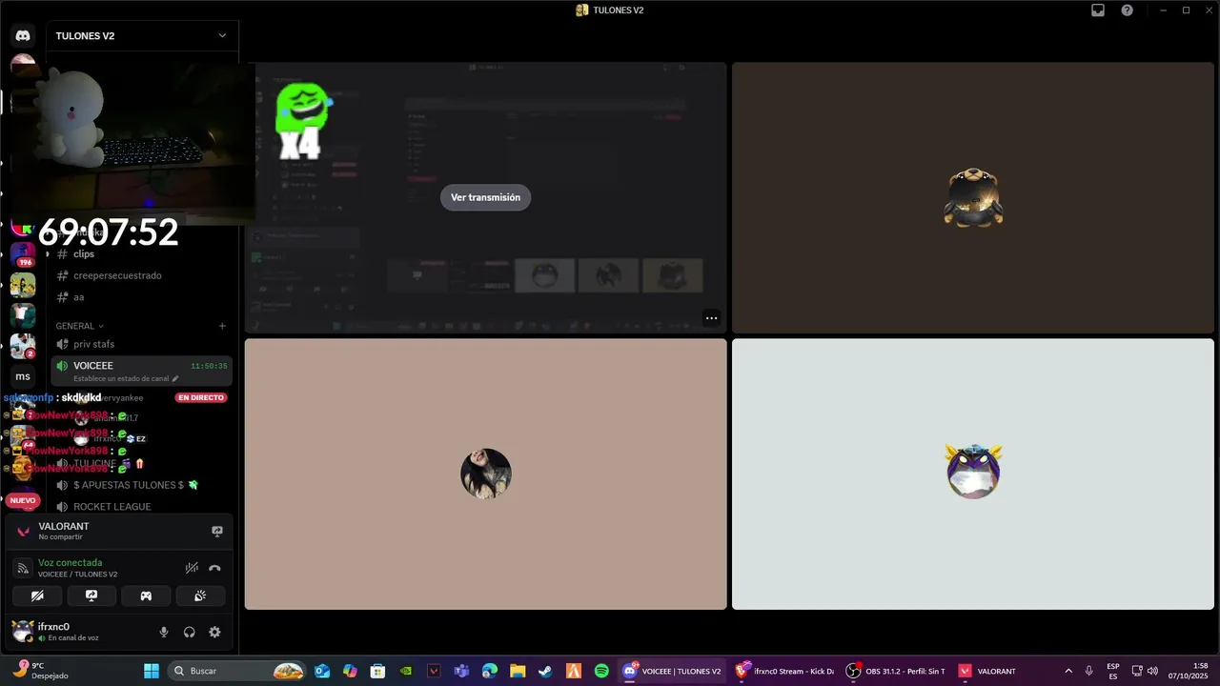Deafen with headphones icon
Image resolution: width=1220 pixels, height=686 pixels.
pyautogui.click(x=190, y=632)
